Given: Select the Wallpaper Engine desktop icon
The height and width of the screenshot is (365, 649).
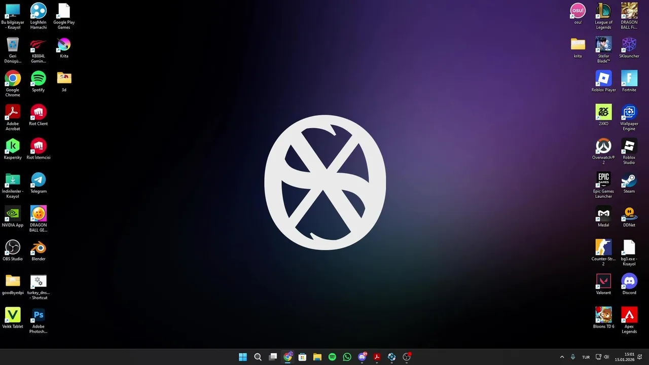Looking at the screenshot, I should [x=629, y=118].
